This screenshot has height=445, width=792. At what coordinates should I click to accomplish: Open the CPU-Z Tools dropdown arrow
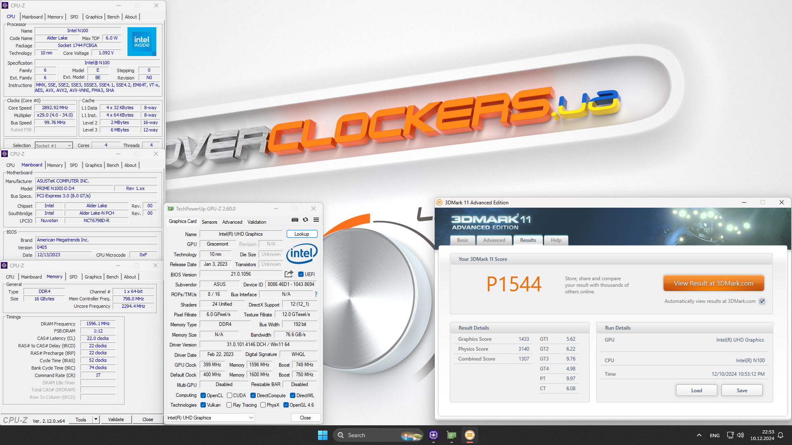click(x=96, y=419)
